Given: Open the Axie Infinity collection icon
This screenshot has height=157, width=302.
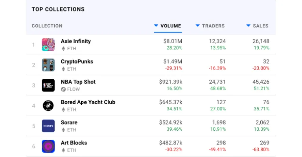Looking at the screenshot, I should pyautogui.click(x=48, y=45).
